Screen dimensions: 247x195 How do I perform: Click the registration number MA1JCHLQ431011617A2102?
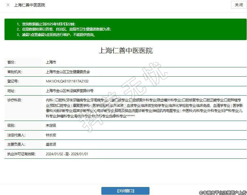tap(67, 81)
